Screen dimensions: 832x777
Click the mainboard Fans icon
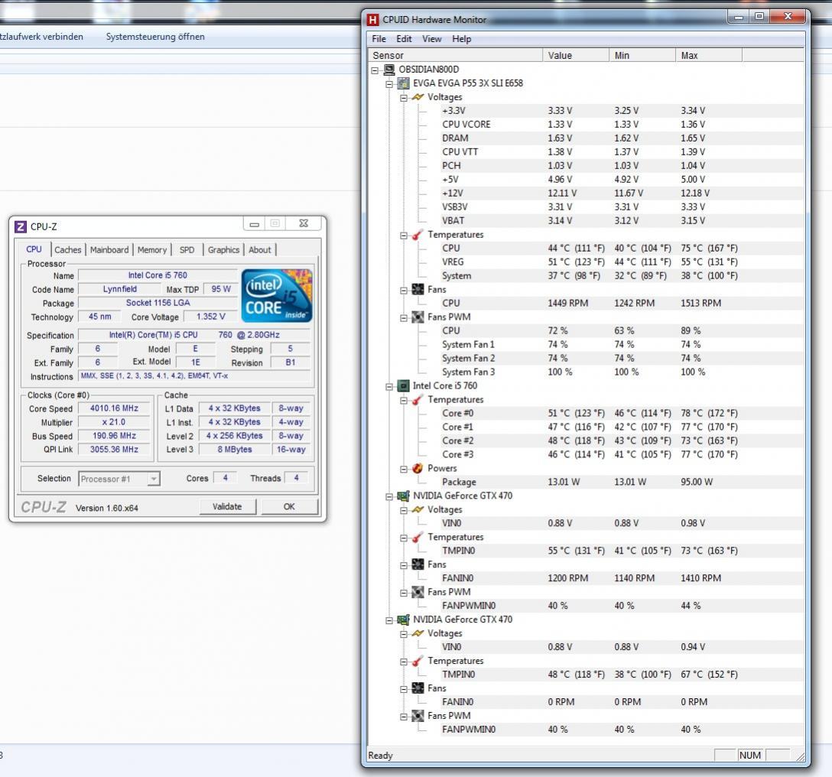click(x=418, y=289)
